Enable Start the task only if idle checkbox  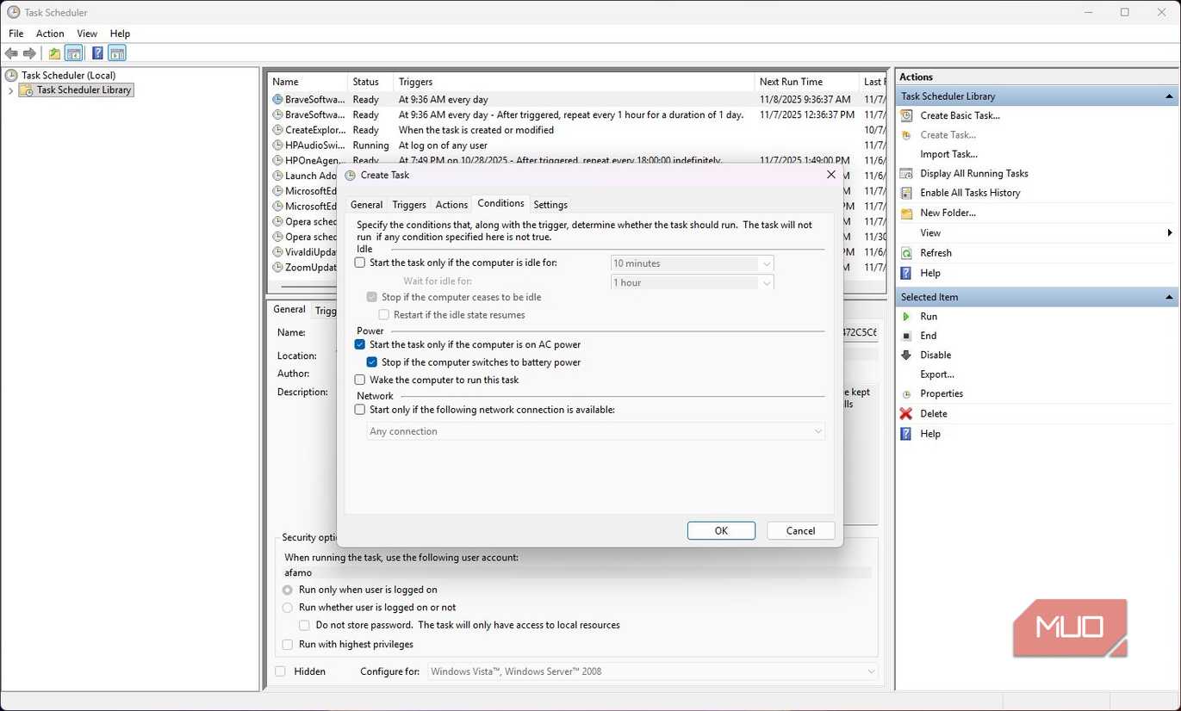coord(360,263)
